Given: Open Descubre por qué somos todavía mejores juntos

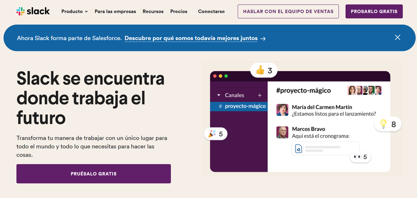Looking at the screenshot, I should point(191,38).
